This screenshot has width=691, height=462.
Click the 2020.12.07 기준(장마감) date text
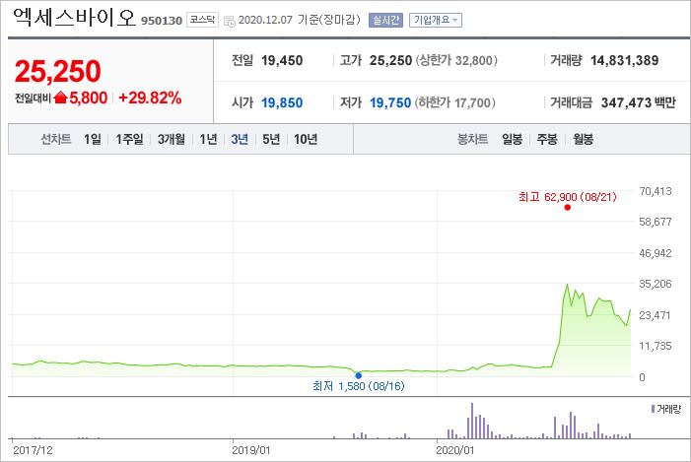(300, 20)
